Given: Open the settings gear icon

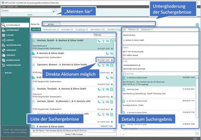Looking at the screenshot, I should click(x=197, y=25).
